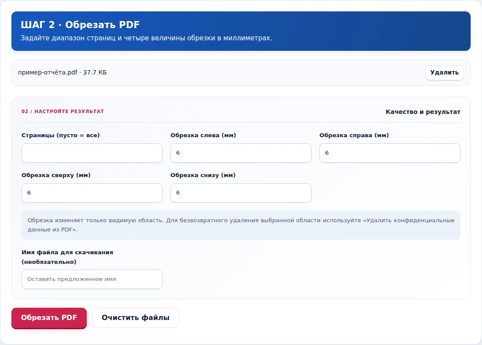Click the Обрезать PDF button
The image size is (482, 345).
coord(49,318)
